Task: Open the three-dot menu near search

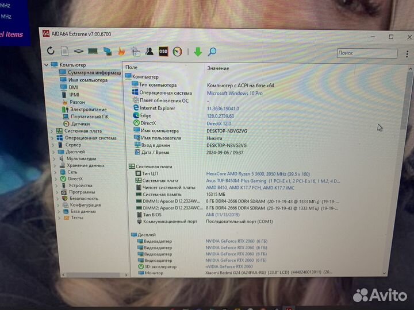Action: 407,54
